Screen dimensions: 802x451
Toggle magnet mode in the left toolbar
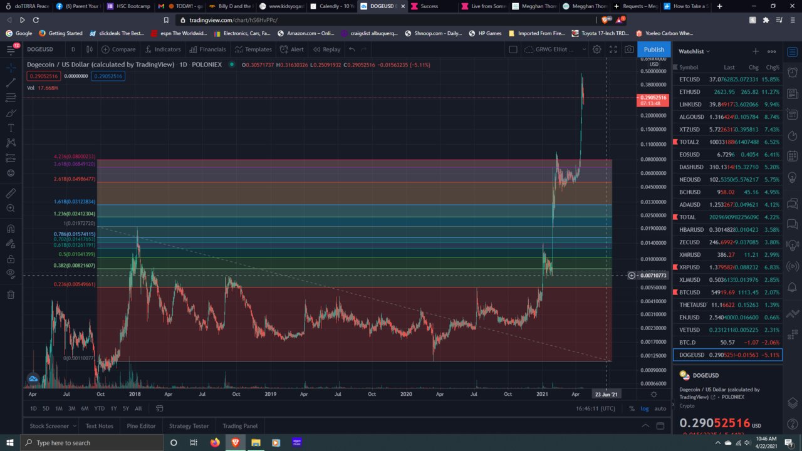click(x=10, y=229)
